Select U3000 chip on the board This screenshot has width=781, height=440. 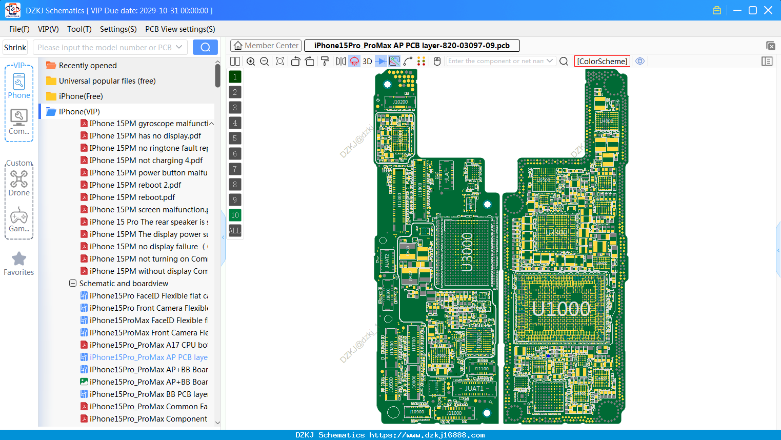point(467,252)
